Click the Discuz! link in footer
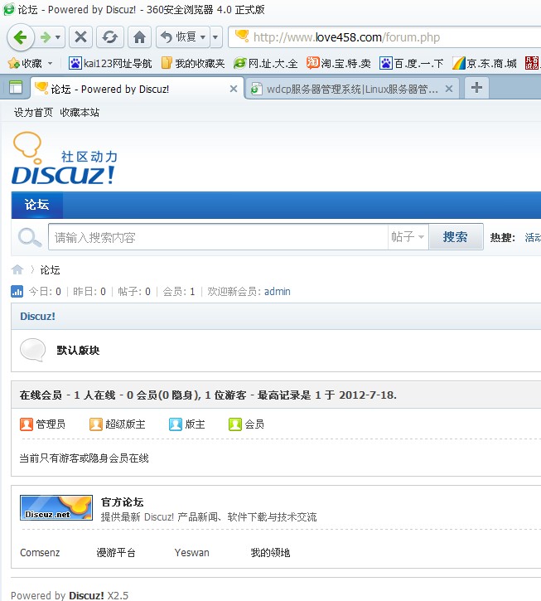541x601 pixels. 86,595
